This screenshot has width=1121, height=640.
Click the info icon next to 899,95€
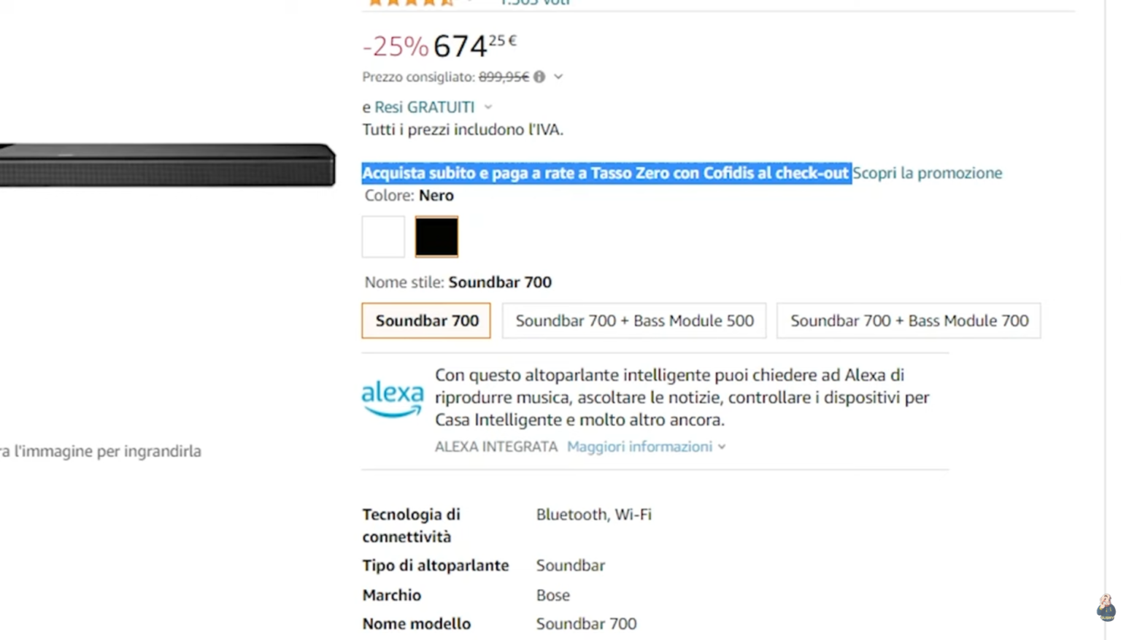tap(539, 77)
